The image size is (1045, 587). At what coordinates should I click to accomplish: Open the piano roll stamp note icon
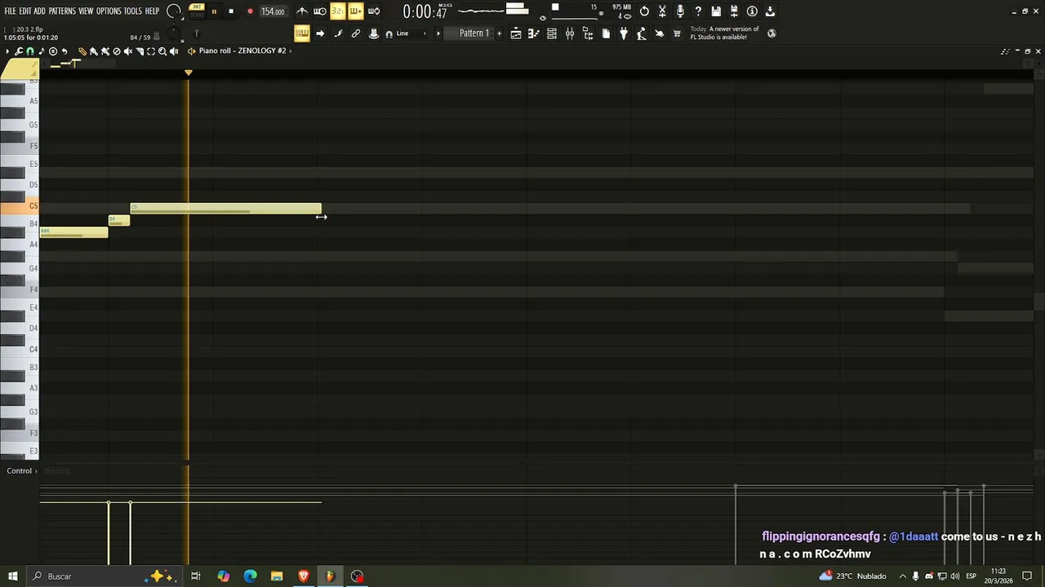[x=41, y=51]
